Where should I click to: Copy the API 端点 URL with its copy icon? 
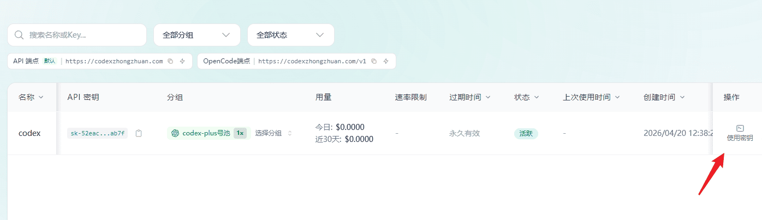(170, 61)
